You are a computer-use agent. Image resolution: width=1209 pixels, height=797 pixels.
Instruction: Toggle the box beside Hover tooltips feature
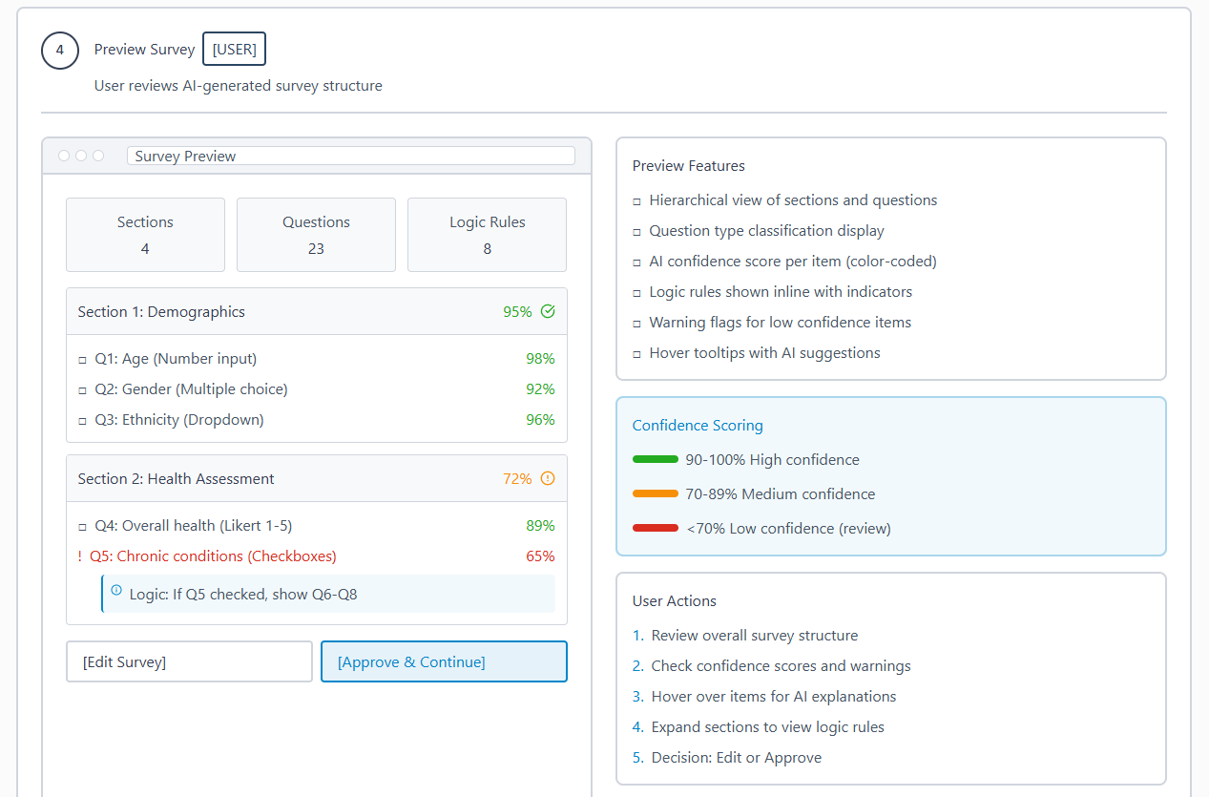pos(636,354)
